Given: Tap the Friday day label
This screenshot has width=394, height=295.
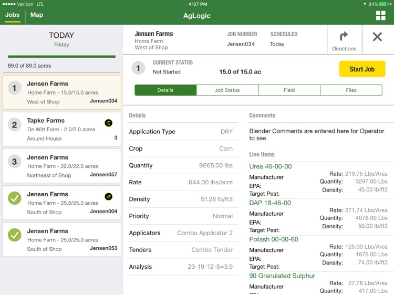Looking at the screenshot, I should 61,45.
